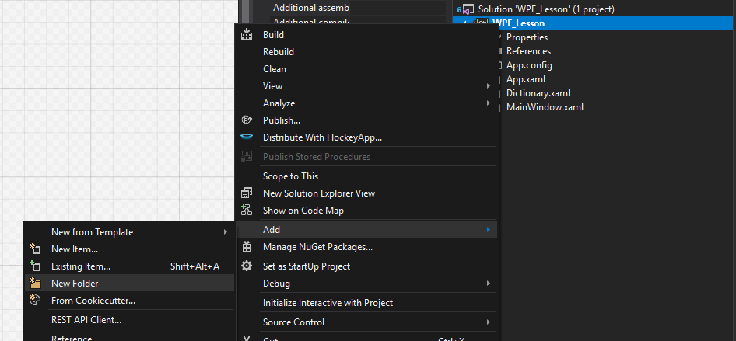Viewport: 736px width, 341px height.
Task: Choose Clean in the context menu
Action: pyautogui.click(x=366, y=69)
